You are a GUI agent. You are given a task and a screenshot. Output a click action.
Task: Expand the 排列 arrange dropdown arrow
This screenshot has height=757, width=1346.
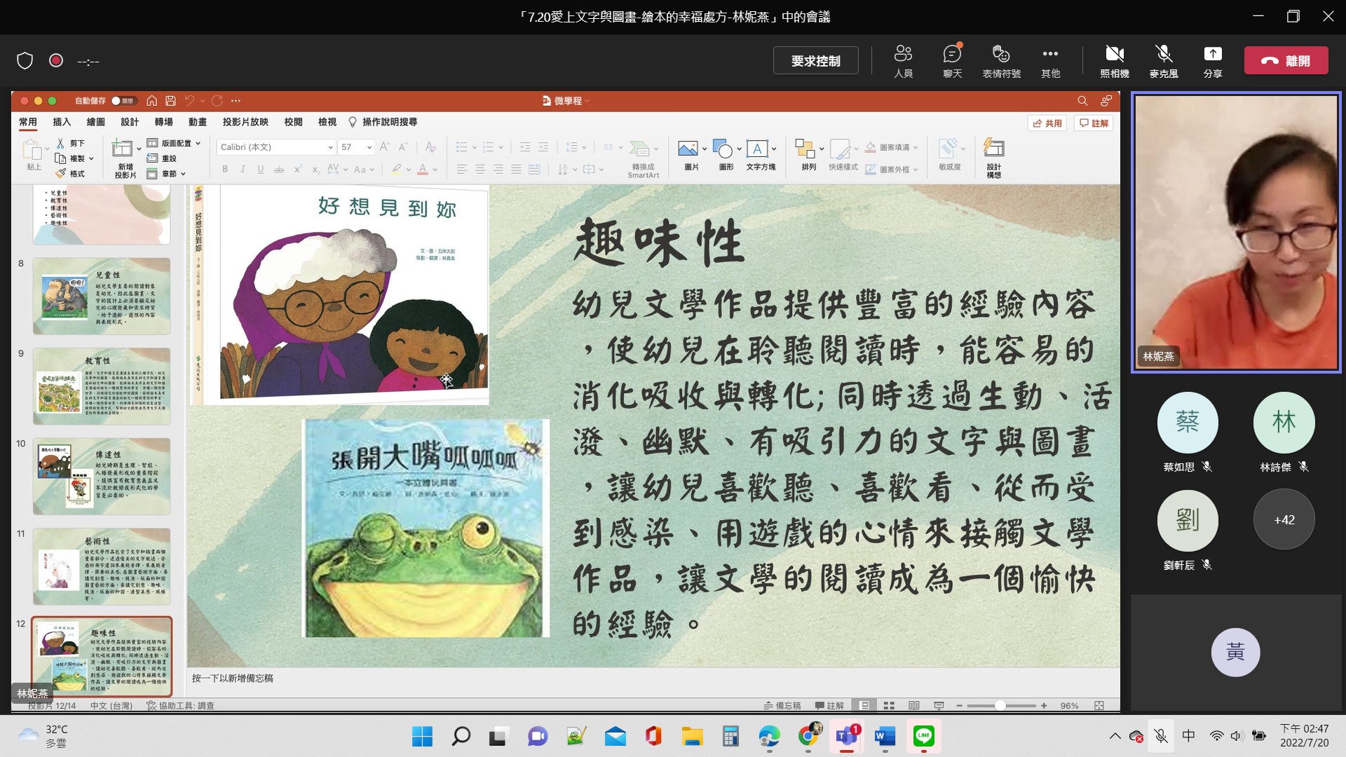coord(821,149)
